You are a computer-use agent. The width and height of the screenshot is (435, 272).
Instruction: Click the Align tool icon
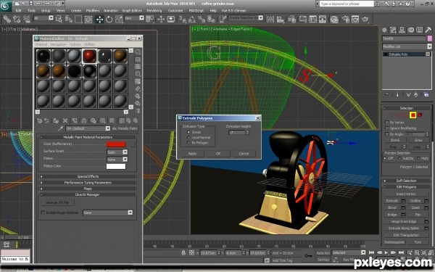pos(281,19)
